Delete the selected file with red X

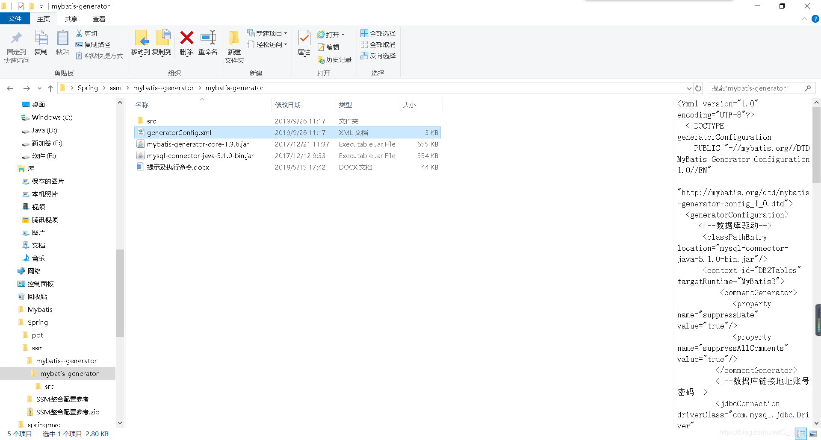coord(186,43)
